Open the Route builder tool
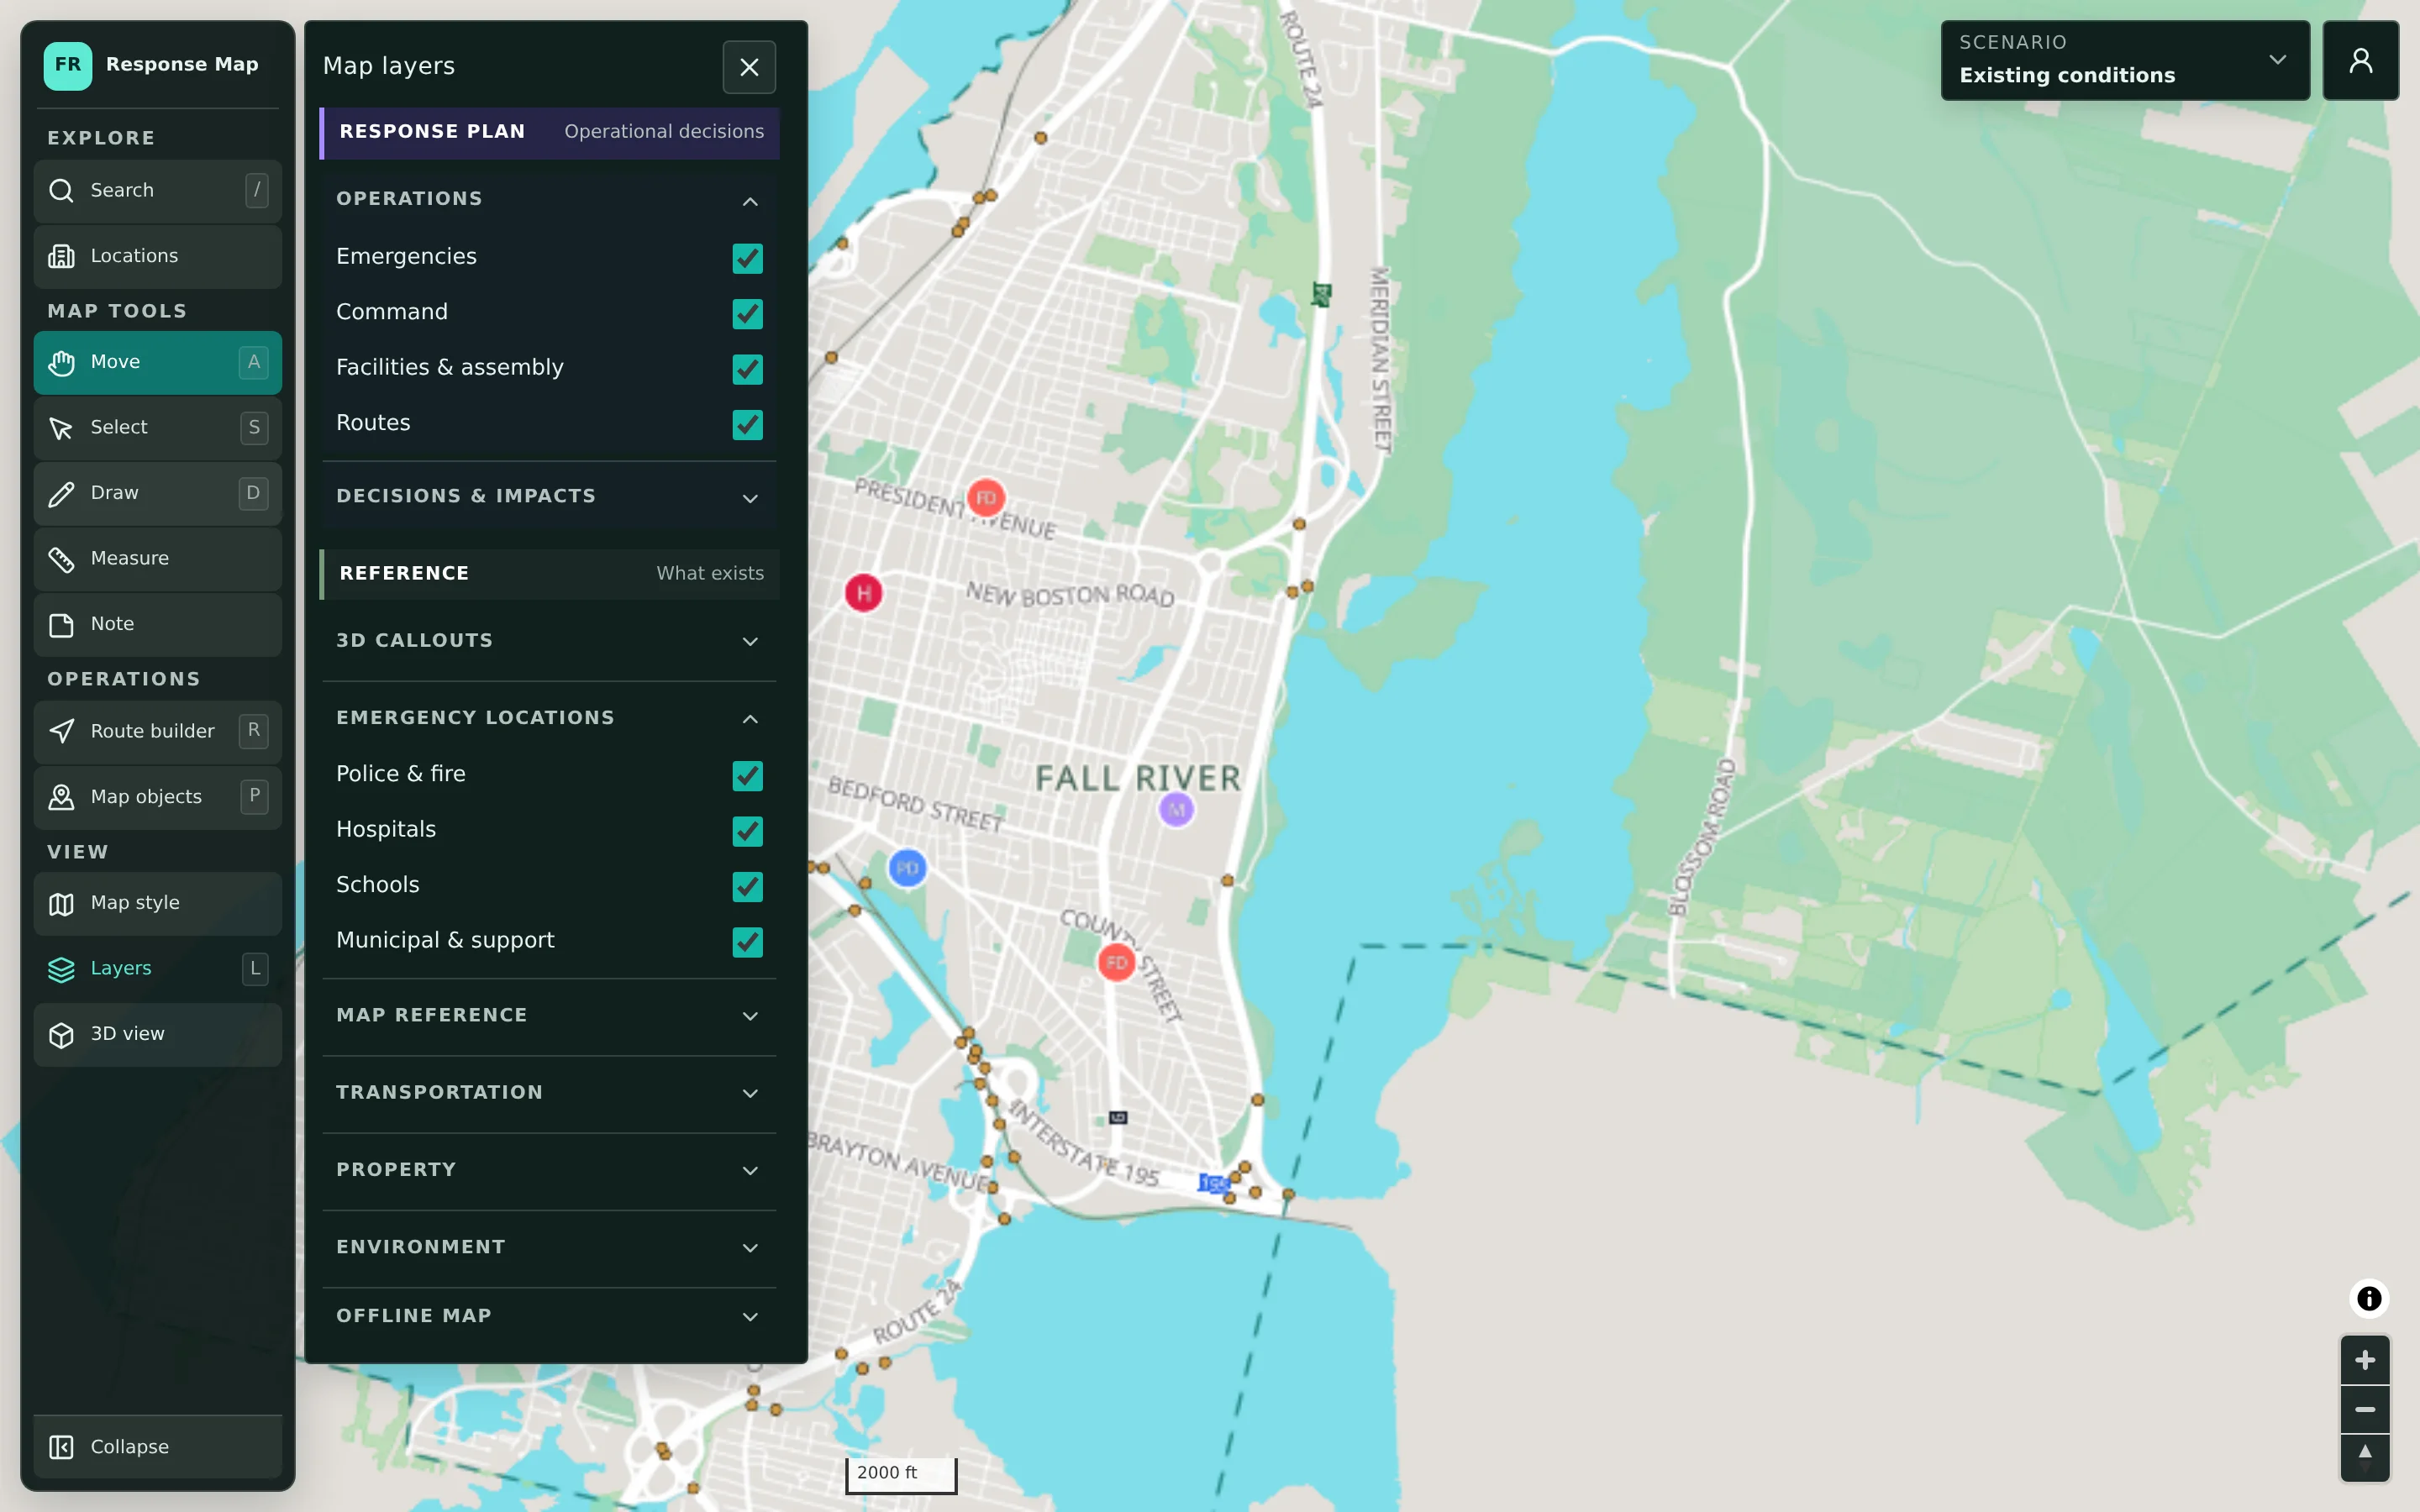 pos(158,731)
